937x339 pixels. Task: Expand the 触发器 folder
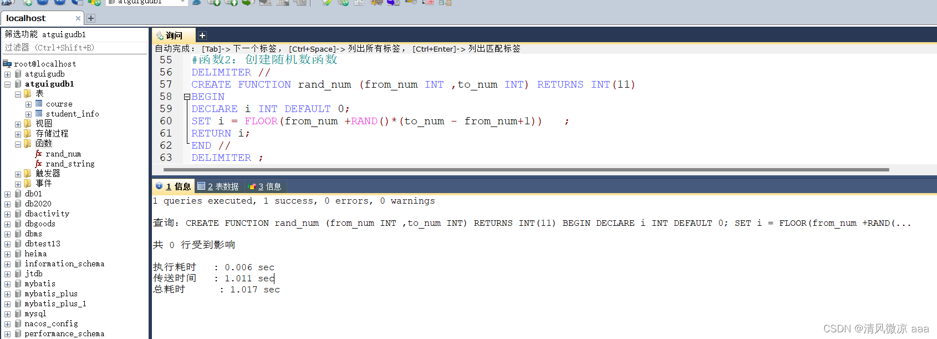click(x=18, y=174)
